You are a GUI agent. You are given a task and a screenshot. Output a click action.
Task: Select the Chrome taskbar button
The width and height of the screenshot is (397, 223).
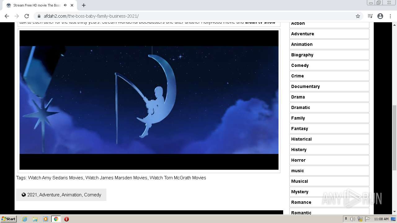pos(56,219)
